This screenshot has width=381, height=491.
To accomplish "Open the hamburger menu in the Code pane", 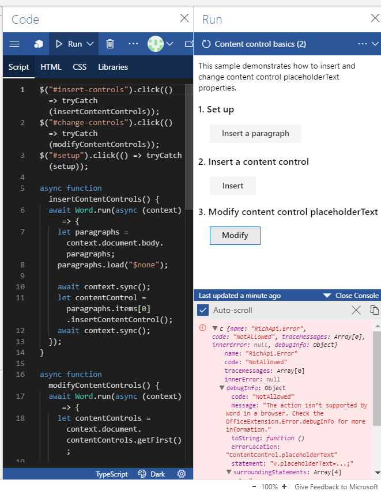I will click(14, 44).
